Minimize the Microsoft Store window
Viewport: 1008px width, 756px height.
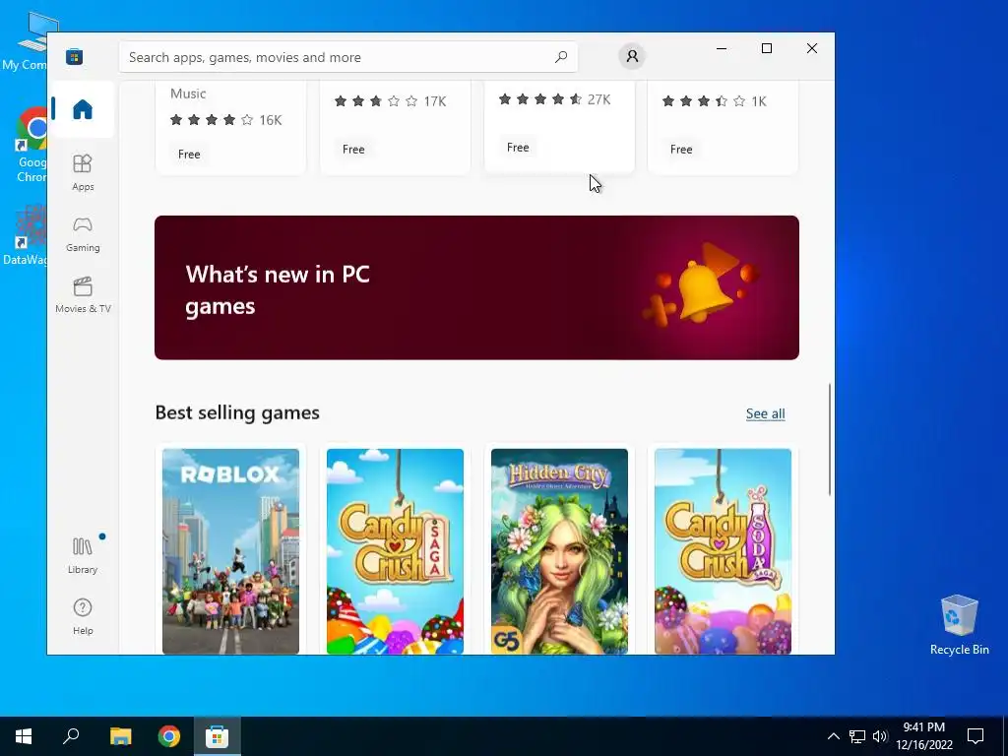click(722, 48)
